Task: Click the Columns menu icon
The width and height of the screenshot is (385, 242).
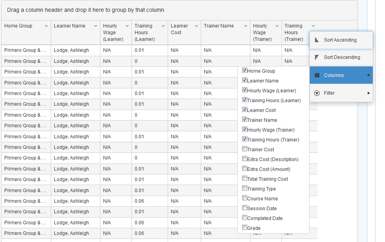Action: click(x=317, y=75)
